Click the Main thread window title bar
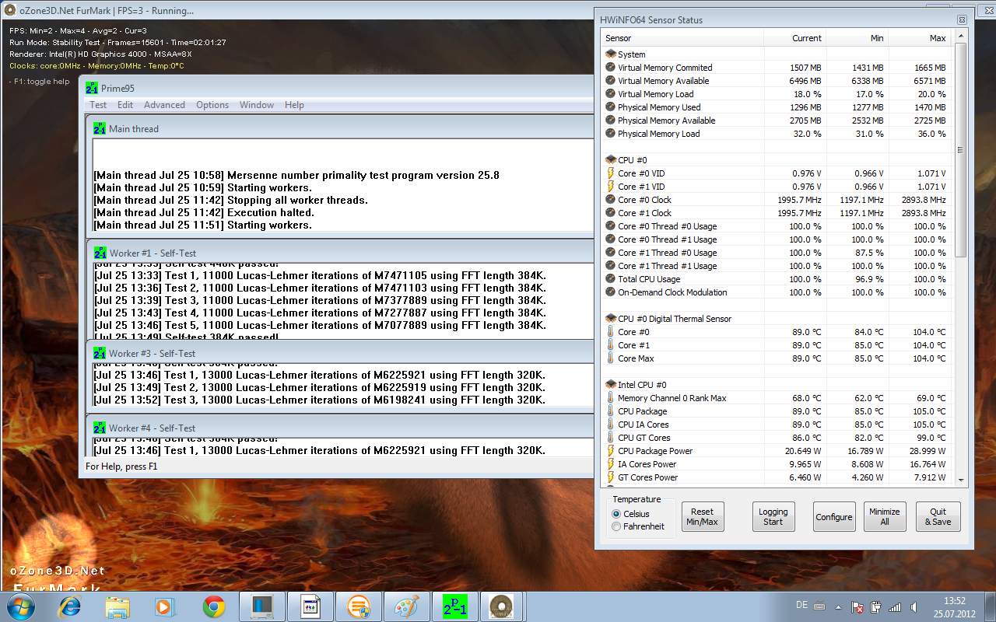 tap(341, 128)
